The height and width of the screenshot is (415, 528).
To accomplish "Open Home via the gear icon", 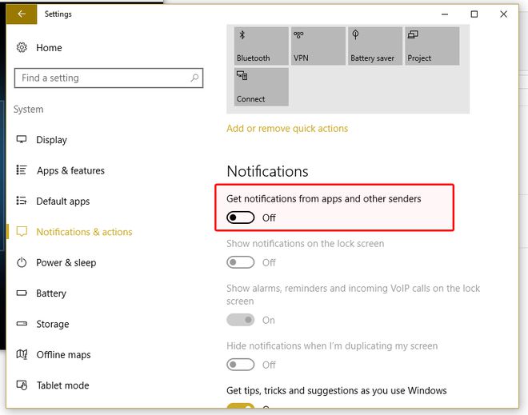I will click(x=22, y=47).
